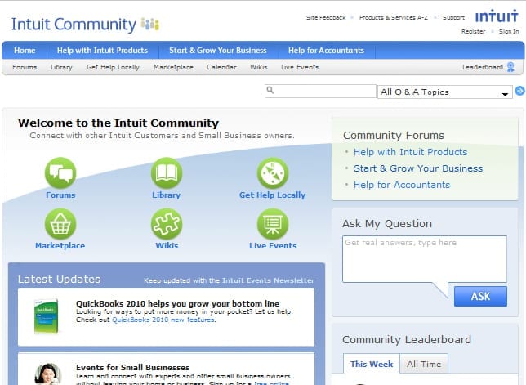This screenshot has width=526, height=385.
Task: Select Get Help Locally in sub-navigation bar
Action: [x=113, y=67]
